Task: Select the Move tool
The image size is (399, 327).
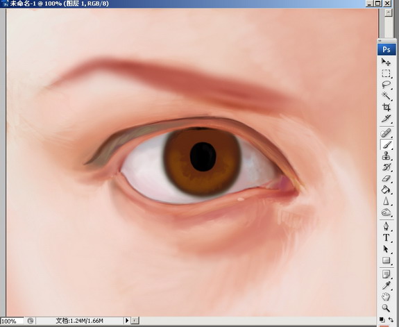Action: (x=386, y=62)
